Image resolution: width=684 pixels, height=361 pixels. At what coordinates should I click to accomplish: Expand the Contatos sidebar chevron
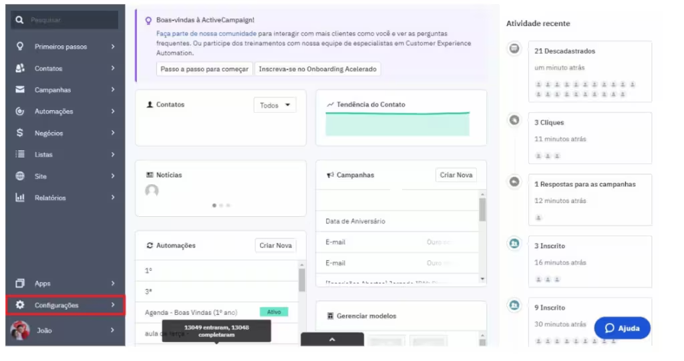click(x=113, y=68)
